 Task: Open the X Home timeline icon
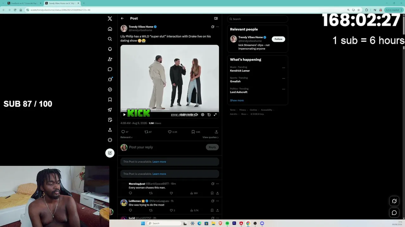click(110, 29)
